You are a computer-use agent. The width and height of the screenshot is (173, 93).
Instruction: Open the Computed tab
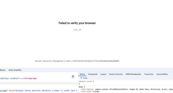click(93, 74)
